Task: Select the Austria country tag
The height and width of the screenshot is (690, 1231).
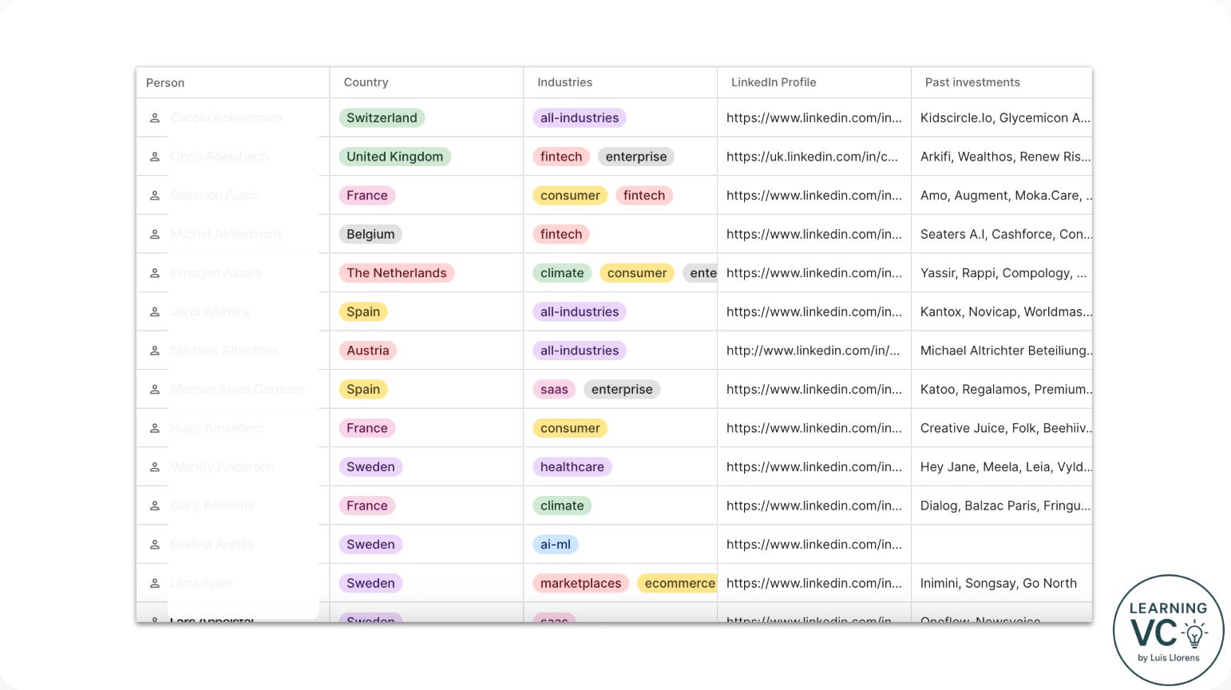Action: click(368, 351)
